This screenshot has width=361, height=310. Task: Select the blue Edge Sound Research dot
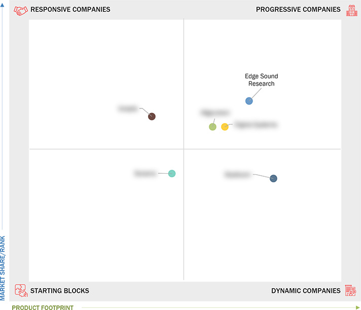[249, 101]
